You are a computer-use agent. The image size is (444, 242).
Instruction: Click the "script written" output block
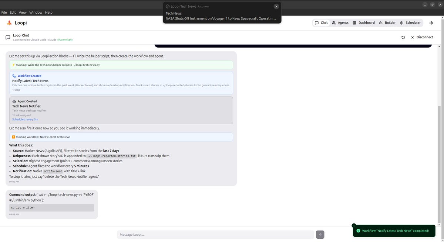click(x=52, y=208)
